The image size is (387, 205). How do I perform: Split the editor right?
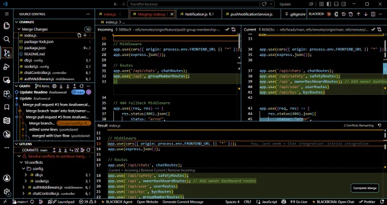pyautogui.click(x=373, y=14)
